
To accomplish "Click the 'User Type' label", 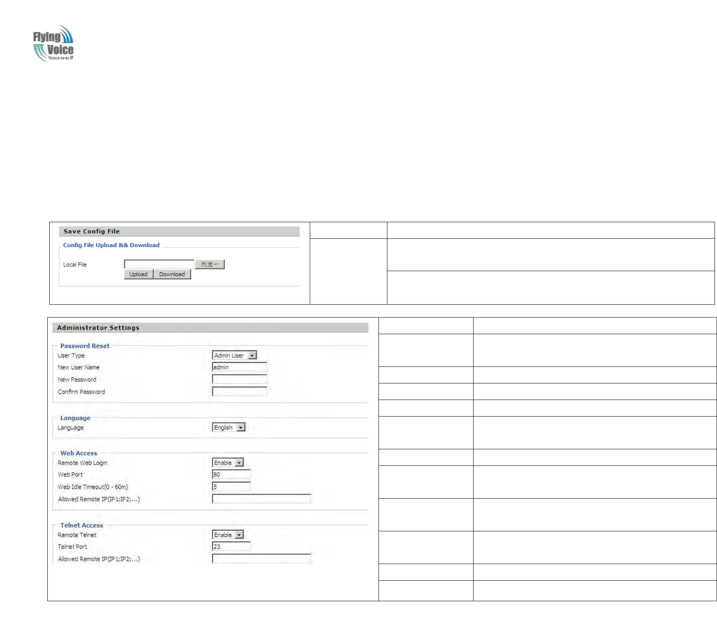I will coord(71,356).
